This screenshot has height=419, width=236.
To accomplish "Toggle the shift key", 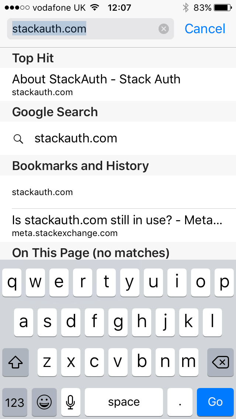I will click(x=15, y=362).
